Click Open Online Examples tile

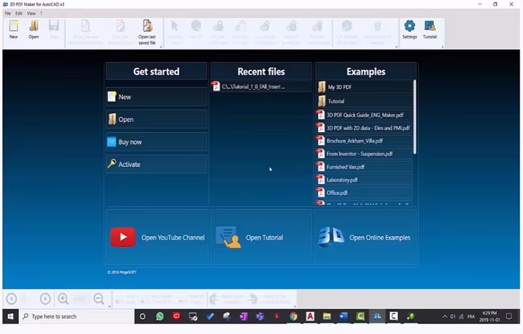(x=365, y=237)
